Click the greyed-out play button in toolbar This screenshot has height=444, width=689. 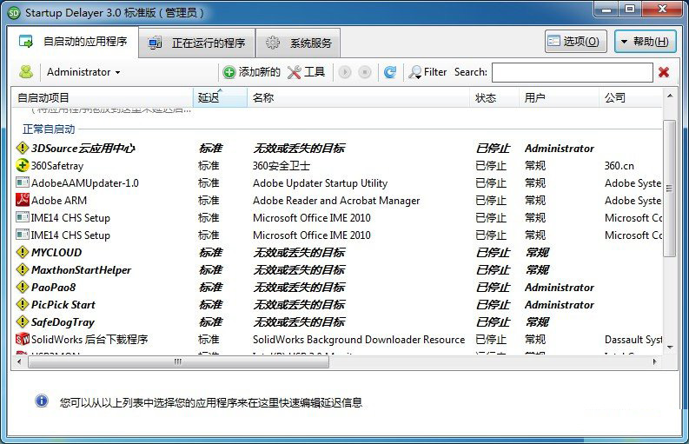[x=345, y=72]
